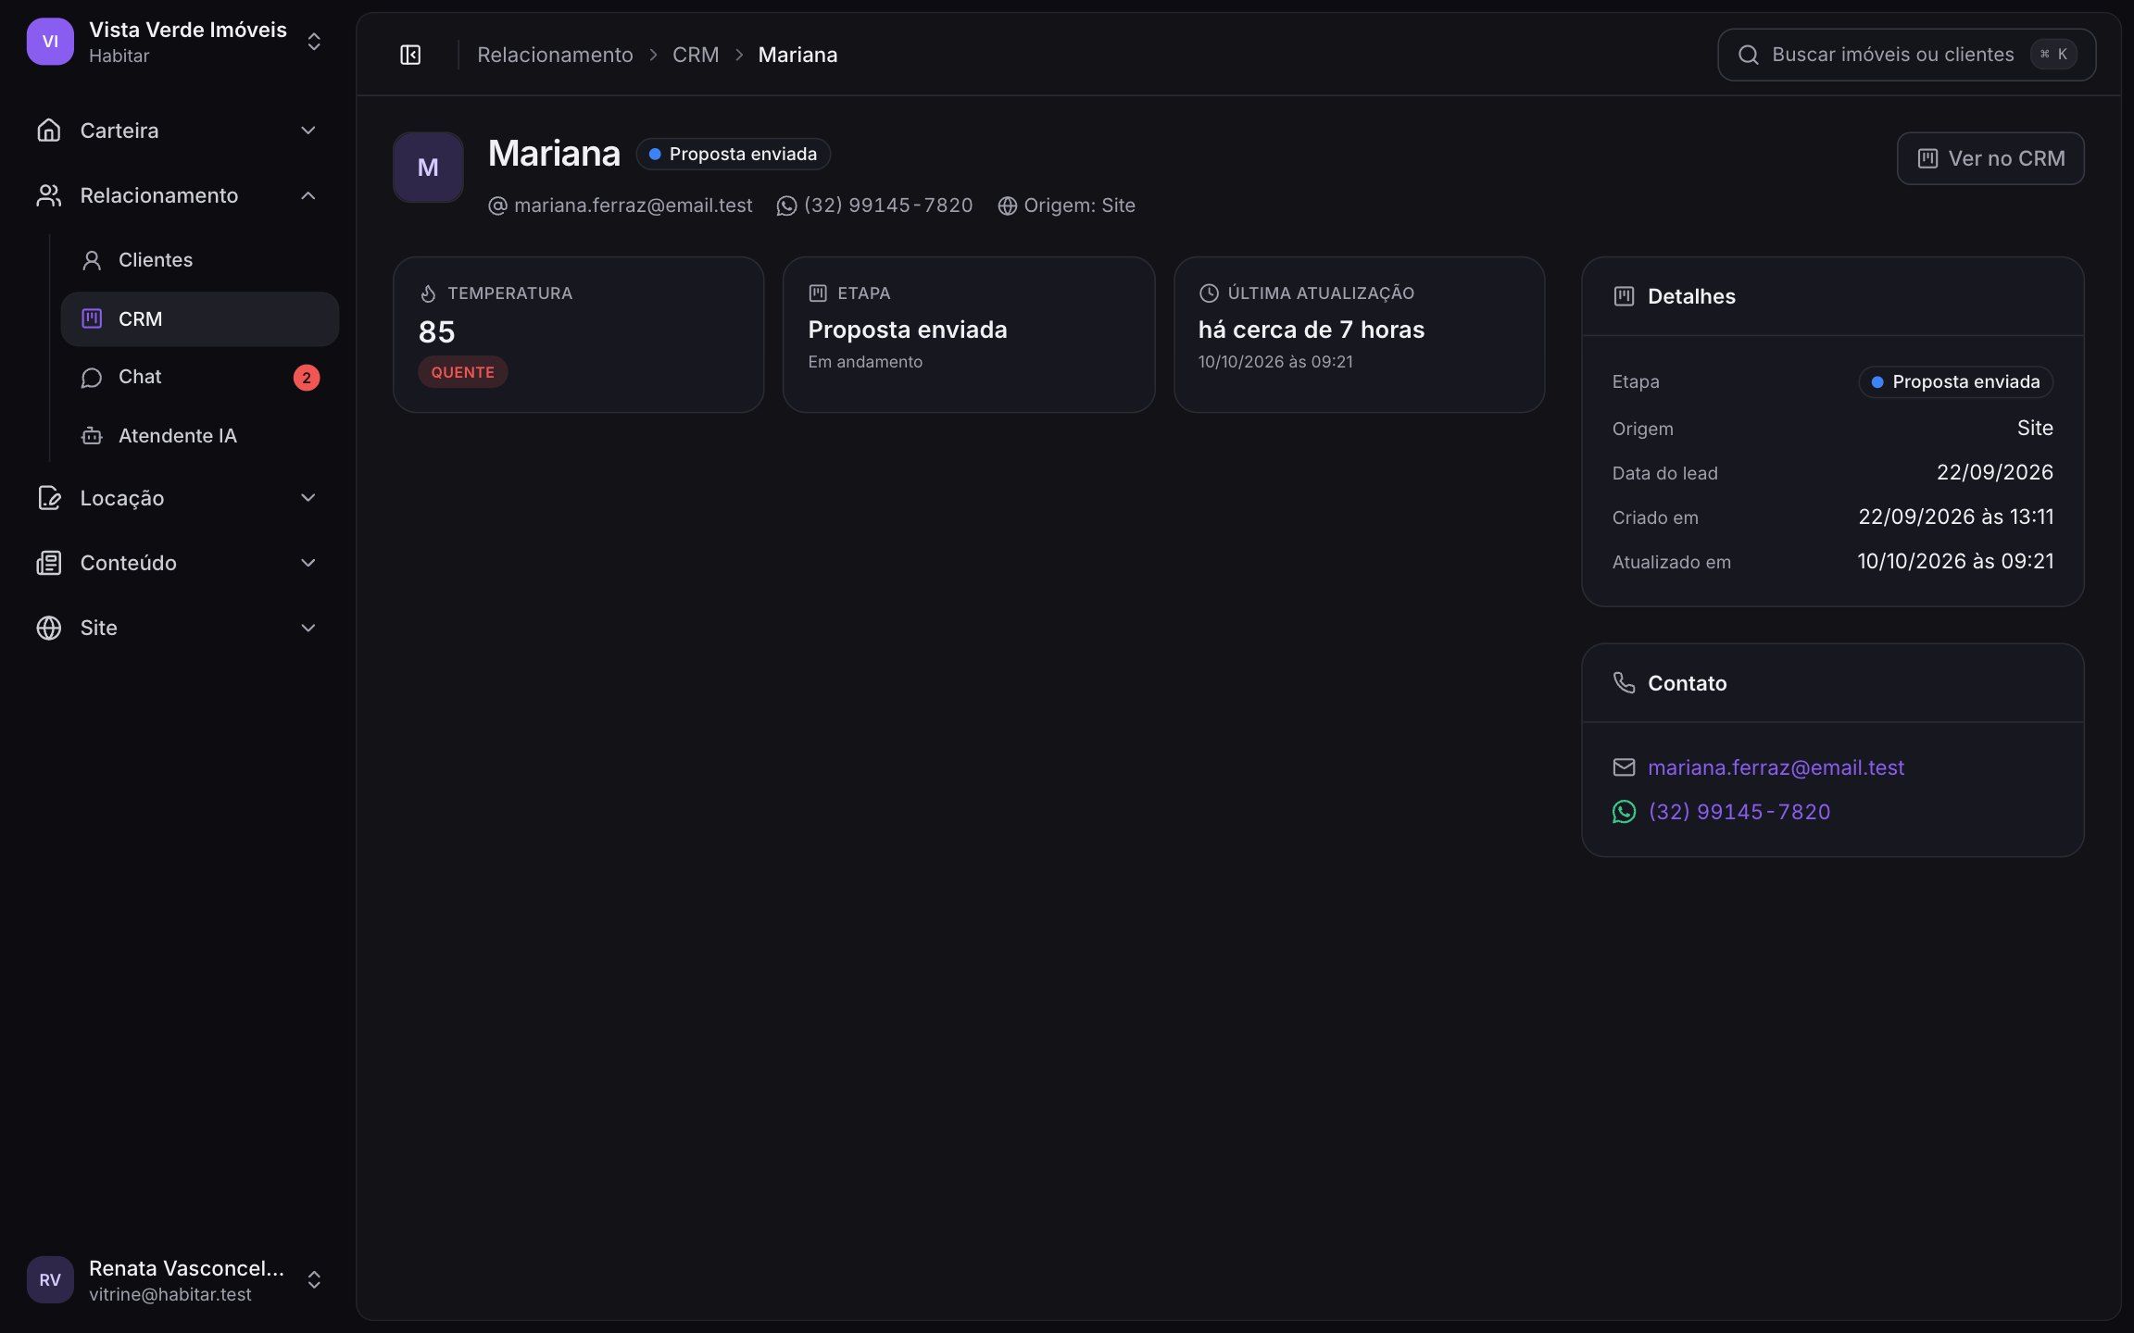Open Clientes in the sidebar
Image resolution: width=2134 pixels, height=1333 pixels.
[x=200, y=260]
